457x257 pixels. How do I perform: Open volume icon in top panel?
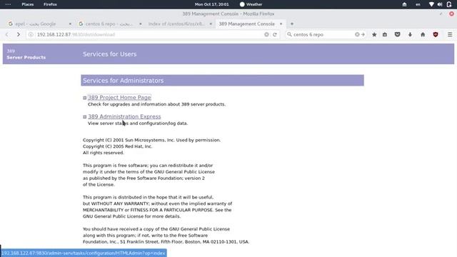[x=440, y=4]
